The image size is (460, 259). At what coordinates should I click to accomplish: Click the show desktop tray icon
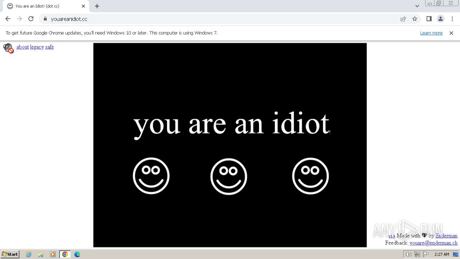tap(456, 254)
